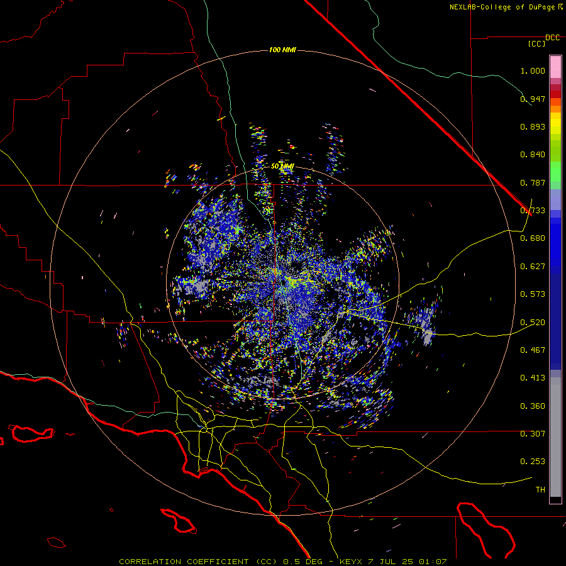This screenshot has height=566, width=566.
Task: Pick the orange swatch of the color bar
Action: click(x=555, y=109)
